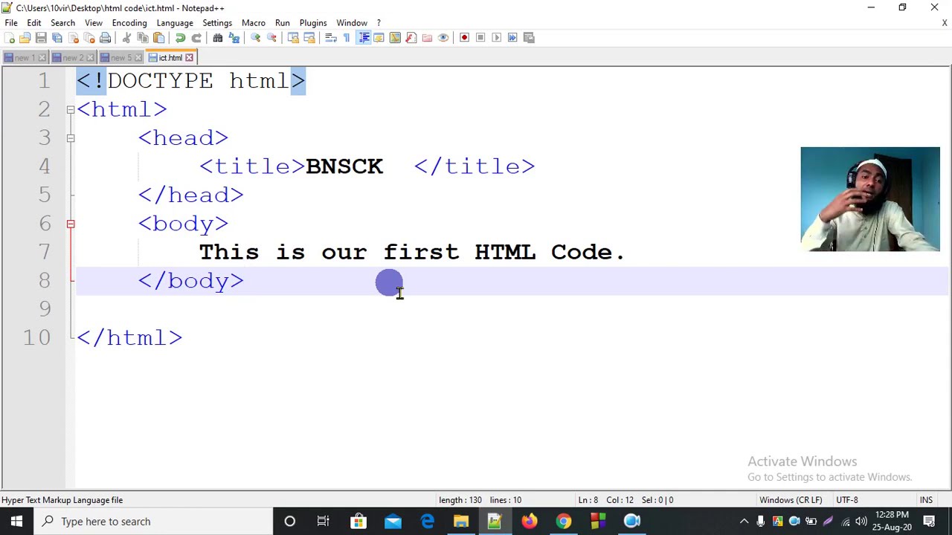The image size is (952, 535).
Task: Open the Window menu
Action: click(352, 23)
